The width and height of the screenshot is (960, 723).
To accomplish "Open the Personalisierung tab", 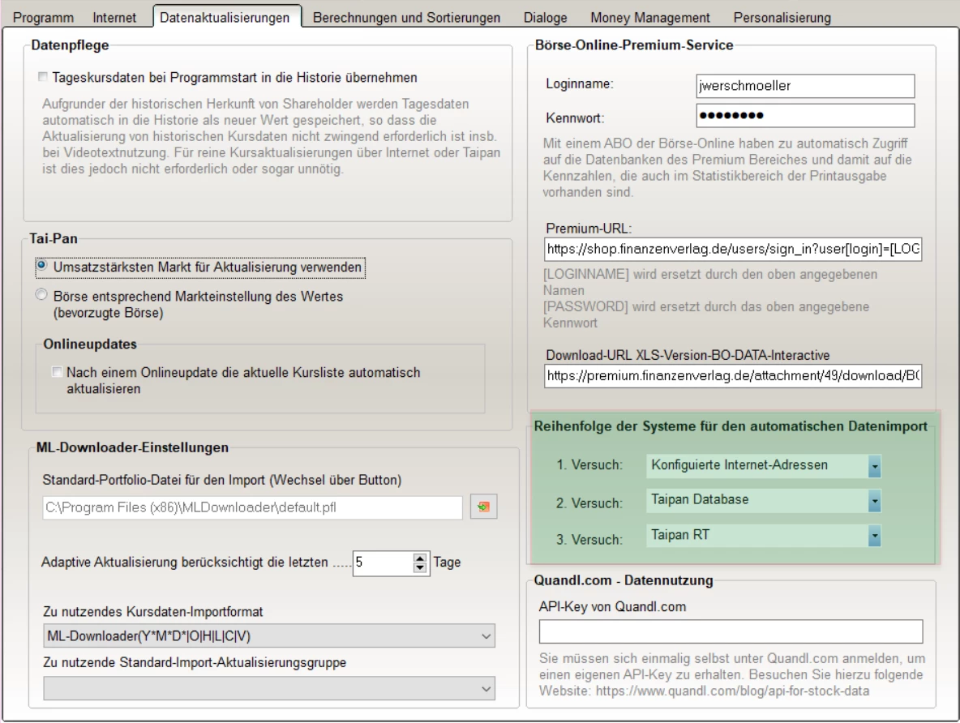I will click(782, 18).
